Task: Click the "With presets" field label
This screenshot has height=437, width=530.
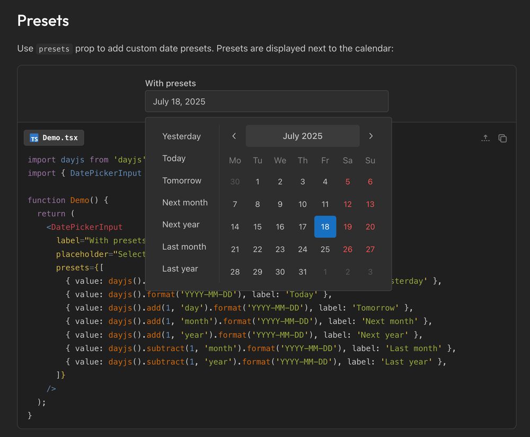Action: point(170,83)
